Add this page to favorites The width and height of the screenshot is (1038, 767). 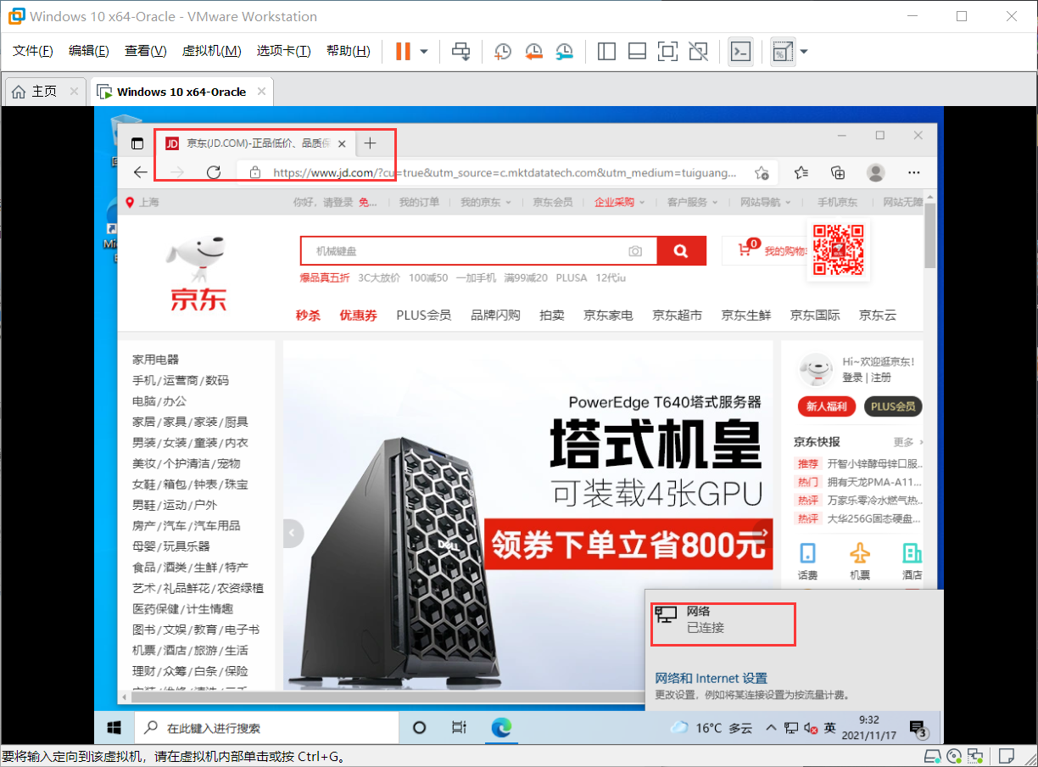[762, 173]
